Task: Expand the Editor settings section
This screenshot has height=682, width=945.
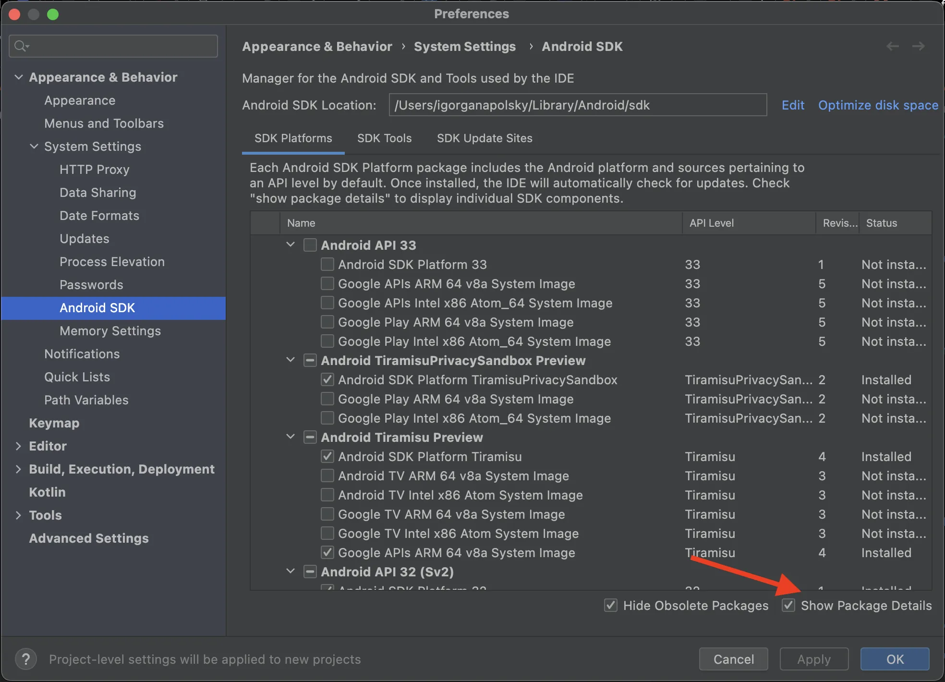Action: click(19, 446)
